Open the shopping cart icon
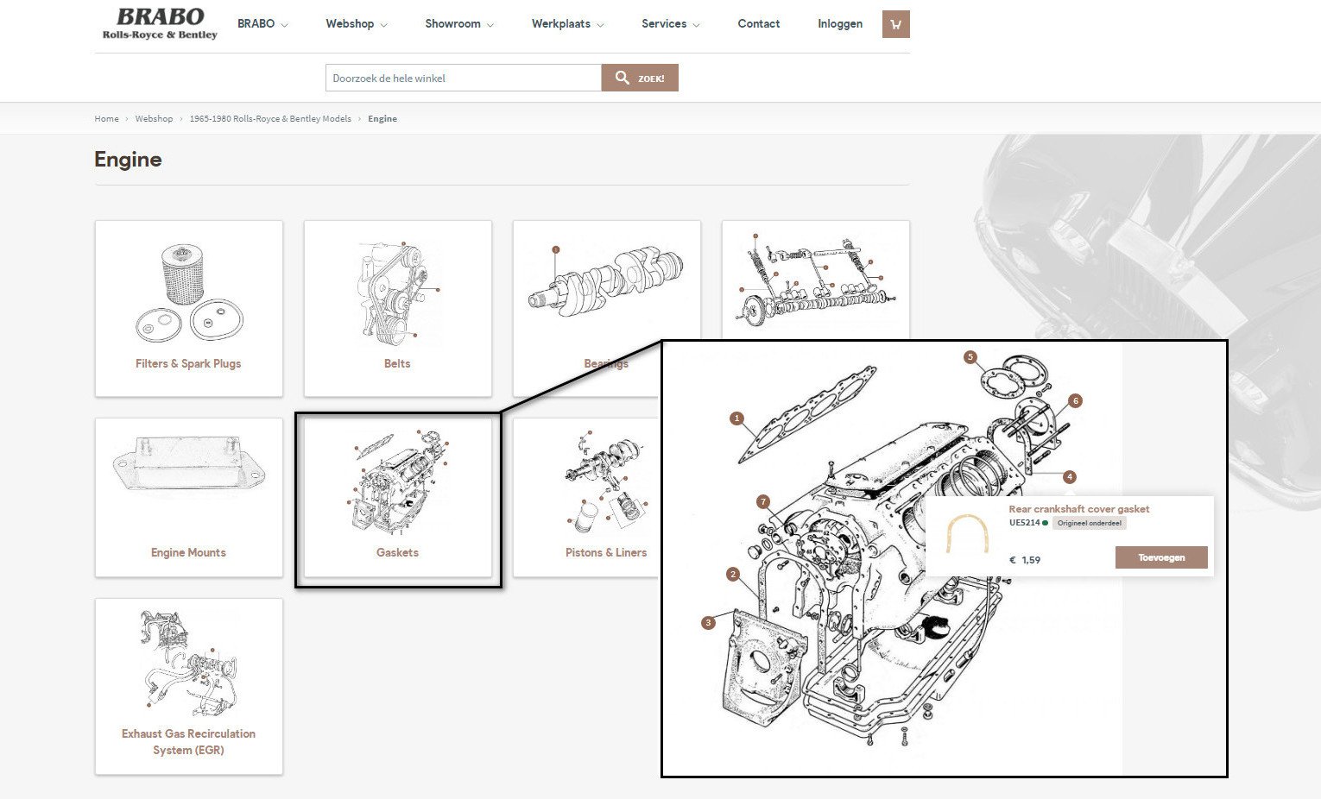The image size is (1321, 799). [x=895, y=24]
